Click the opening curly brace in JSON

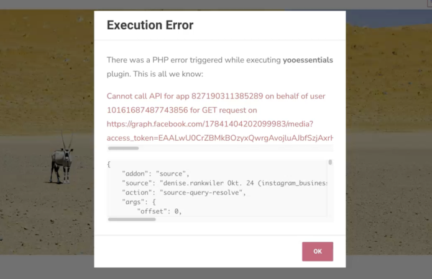[109, 164]
